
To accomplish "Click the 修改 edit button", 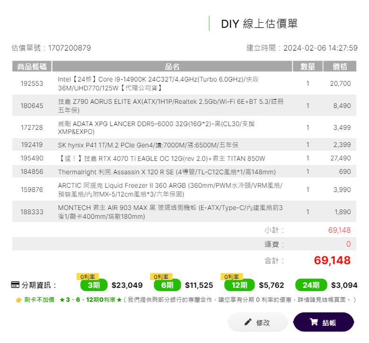I will coord(258,322).
